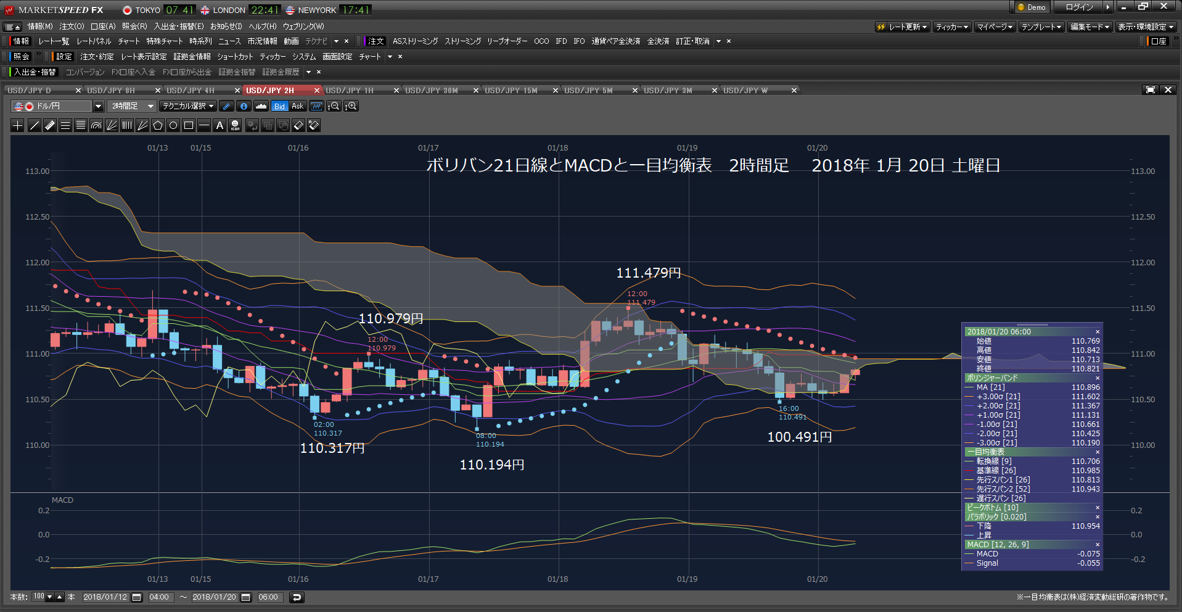1182x612 pixels.
Task: Click the ショートカット settings button
Action: point(235,57)
